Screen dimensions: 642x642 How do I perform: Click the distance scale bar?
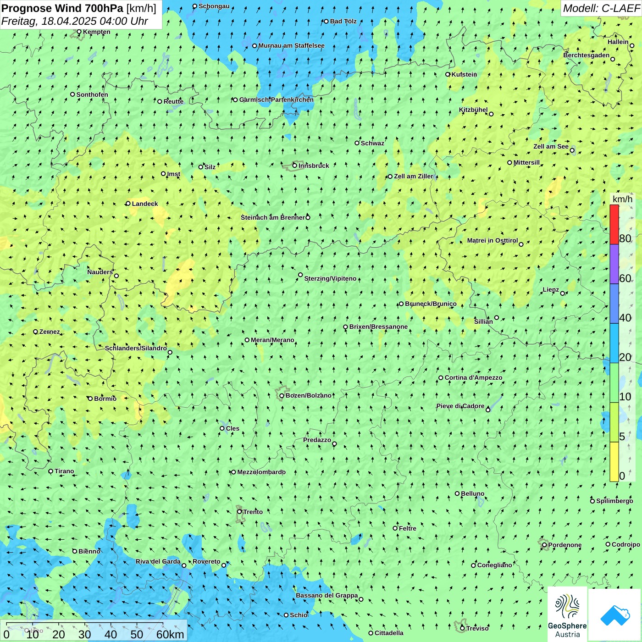85,624
